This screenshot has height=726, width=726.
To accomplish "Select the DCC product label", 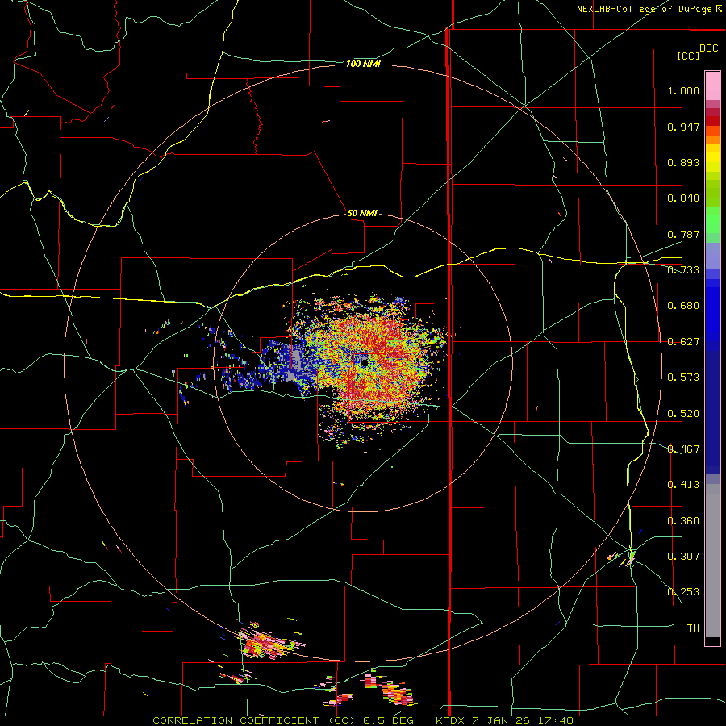I will [708, 48].
